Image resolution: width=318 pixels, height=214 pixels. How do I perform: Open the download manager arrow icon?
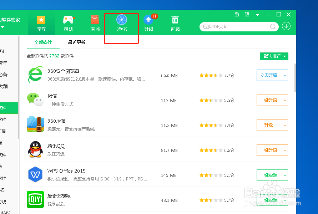[x=286, y=26]
